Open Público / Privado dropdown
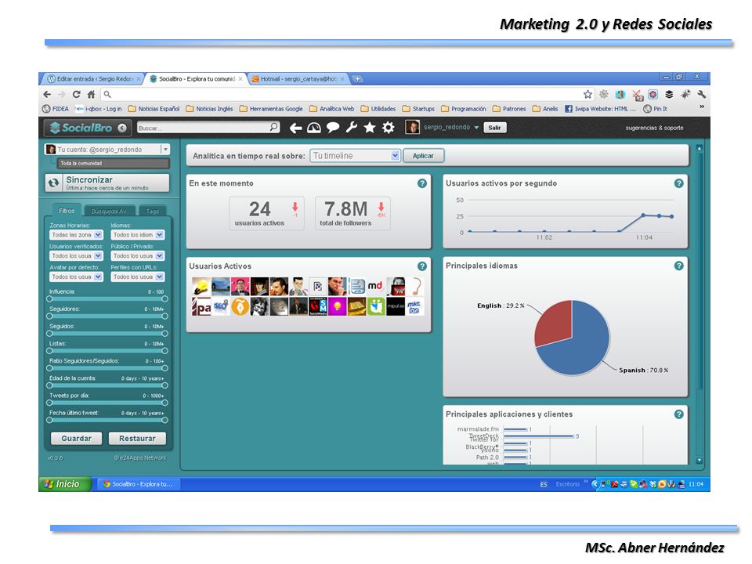 pos(138,256)
